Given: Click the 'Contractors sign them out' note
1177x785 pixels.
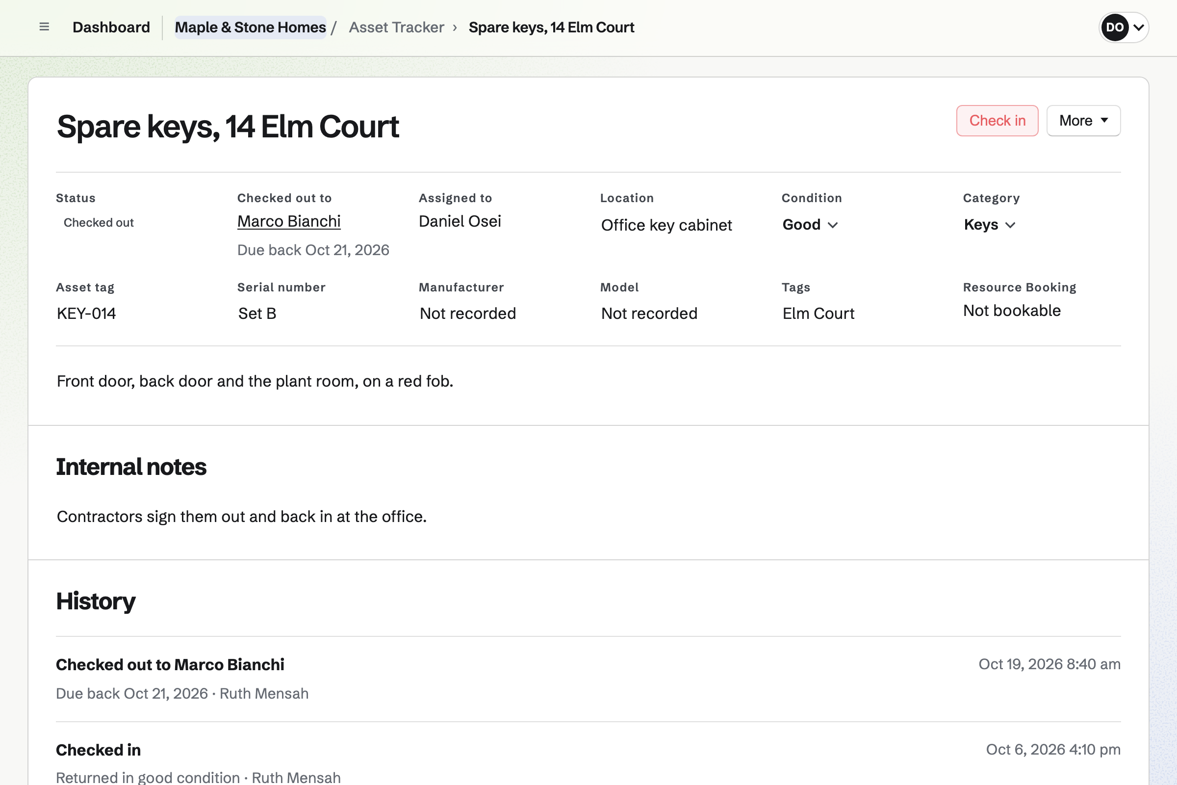Looking at the screenshot, I should (x=241, y=517).
